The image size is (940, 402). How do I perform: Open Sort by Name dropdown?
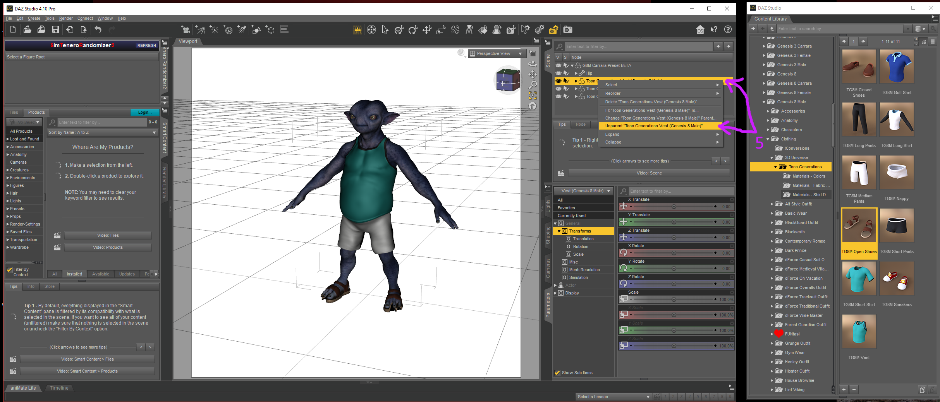click(102, 132)
